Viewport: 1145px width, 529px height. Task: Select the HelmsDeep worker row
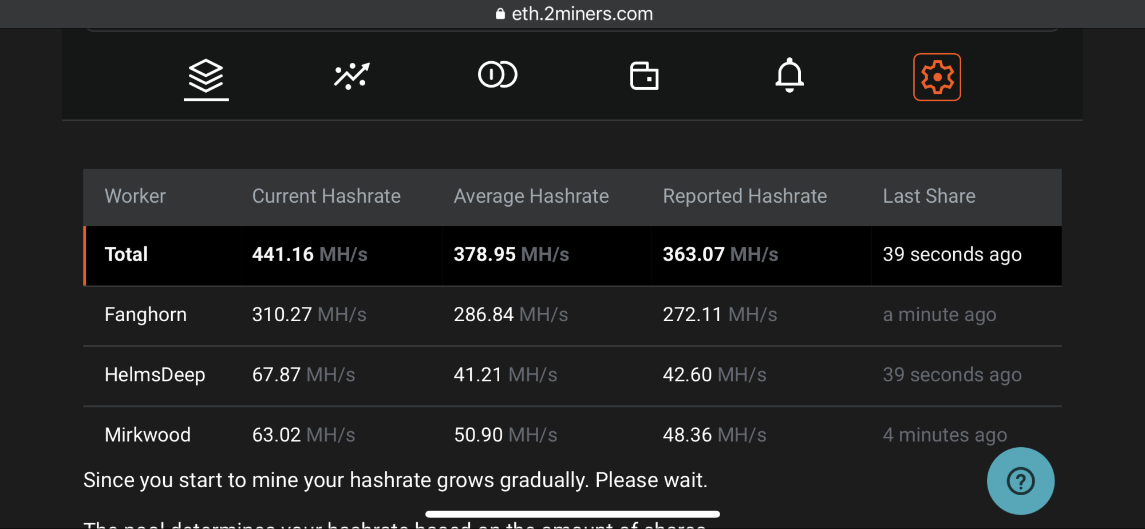click(155, 375)
